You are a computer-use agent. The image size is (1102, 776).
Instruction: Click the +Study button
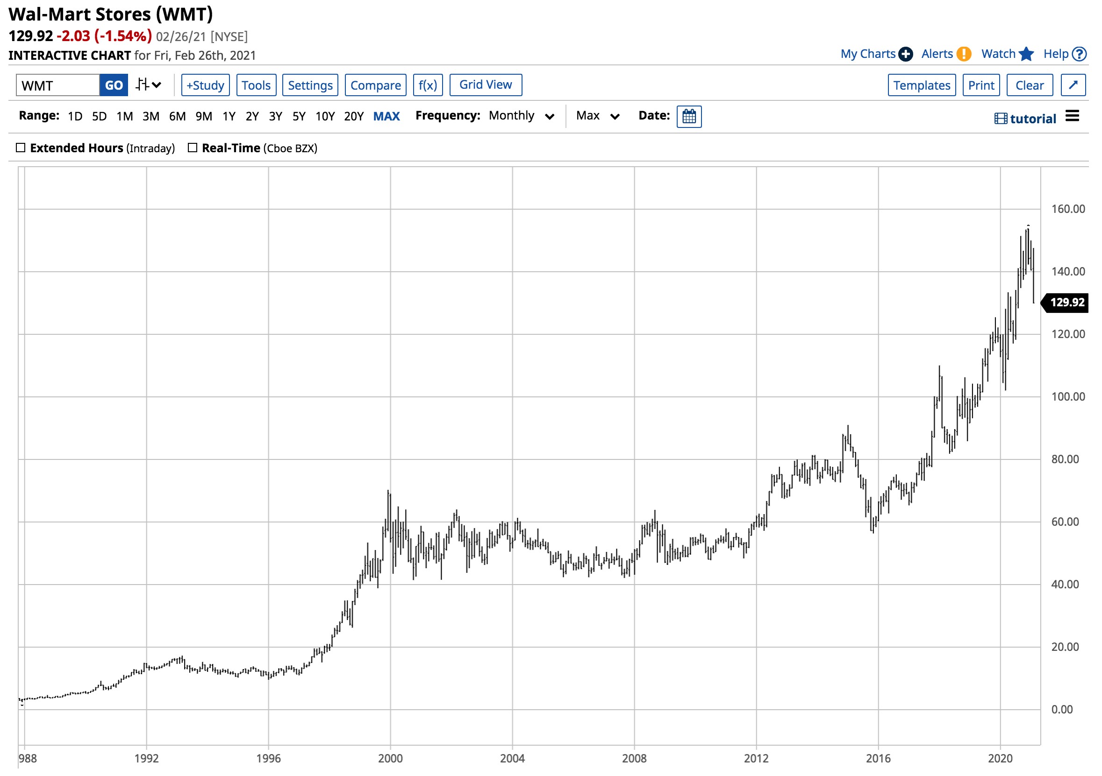206,85
